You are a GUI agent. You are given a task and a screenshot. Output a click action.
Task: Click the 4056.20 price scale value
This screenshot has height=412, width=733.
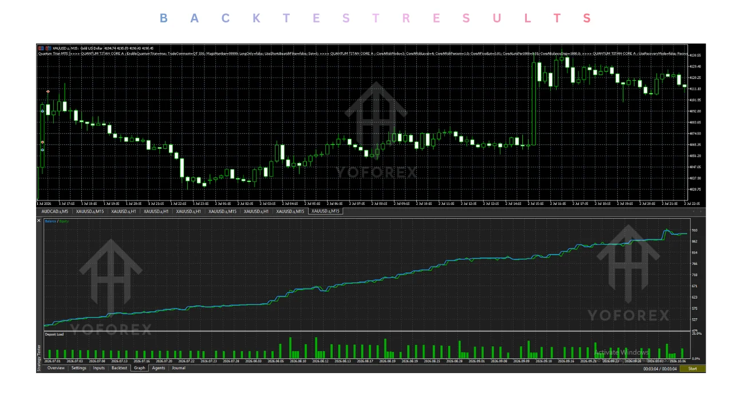695,156
